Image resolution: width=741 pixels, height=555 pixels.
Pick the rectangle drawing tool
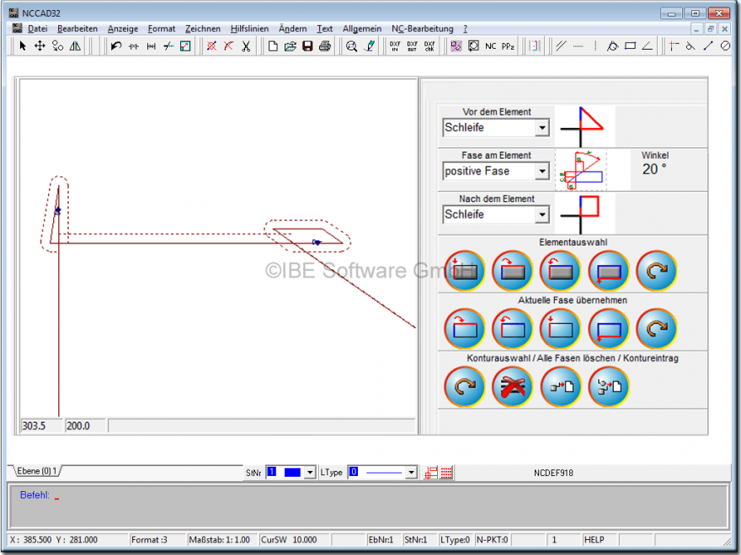pos(630,46)
